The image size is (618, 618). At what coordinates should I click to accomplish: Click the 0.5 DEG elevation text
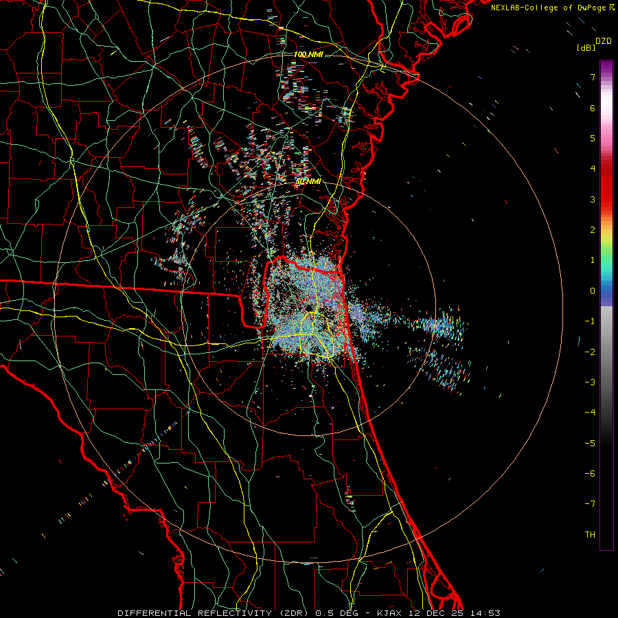tap(338, 613)
